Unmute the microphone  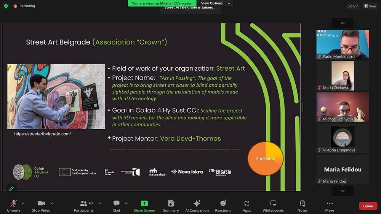14,206
